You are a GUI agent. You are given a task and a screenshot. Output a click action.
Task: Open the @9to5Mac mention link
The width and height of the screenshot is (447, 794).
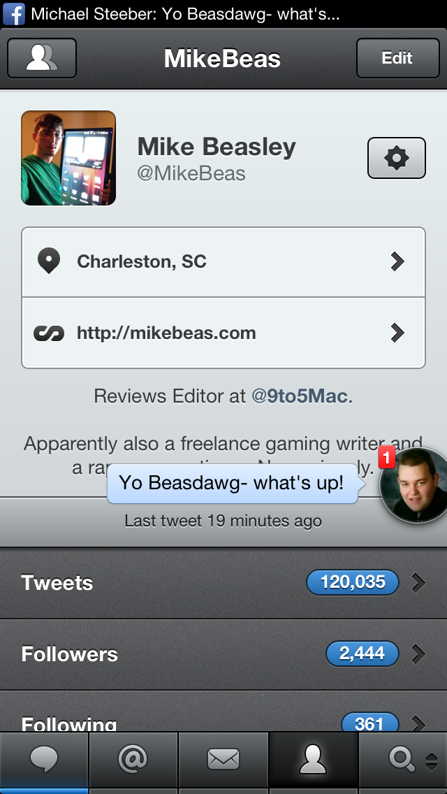pyautogui.click(x=300, y=396)
